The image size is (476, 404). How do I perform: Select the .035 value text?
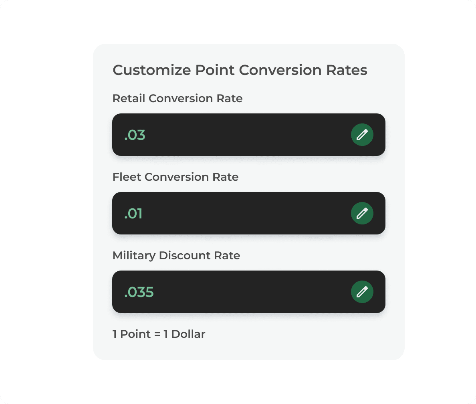point(138,292)
